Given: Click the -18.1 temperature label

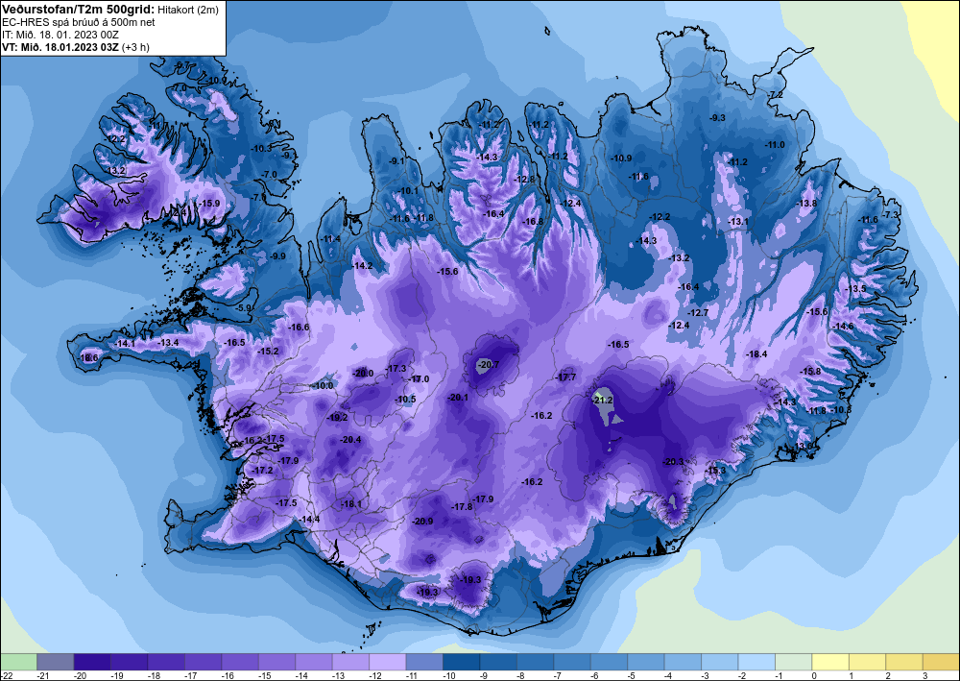Looking at the screenshot, I should (351, 504).
